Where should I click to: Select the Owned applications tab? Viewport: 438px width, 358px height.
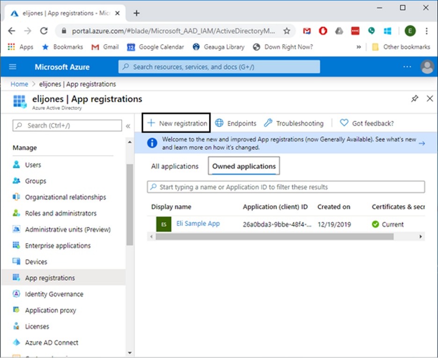(244, 166)
